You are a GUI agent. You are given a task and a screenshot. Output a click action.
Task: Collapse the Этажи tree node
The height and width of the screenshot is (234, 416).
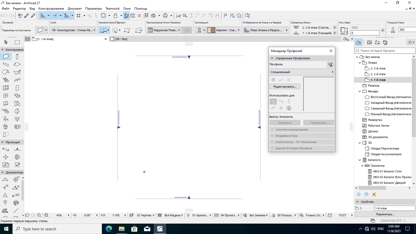[360, 63]
